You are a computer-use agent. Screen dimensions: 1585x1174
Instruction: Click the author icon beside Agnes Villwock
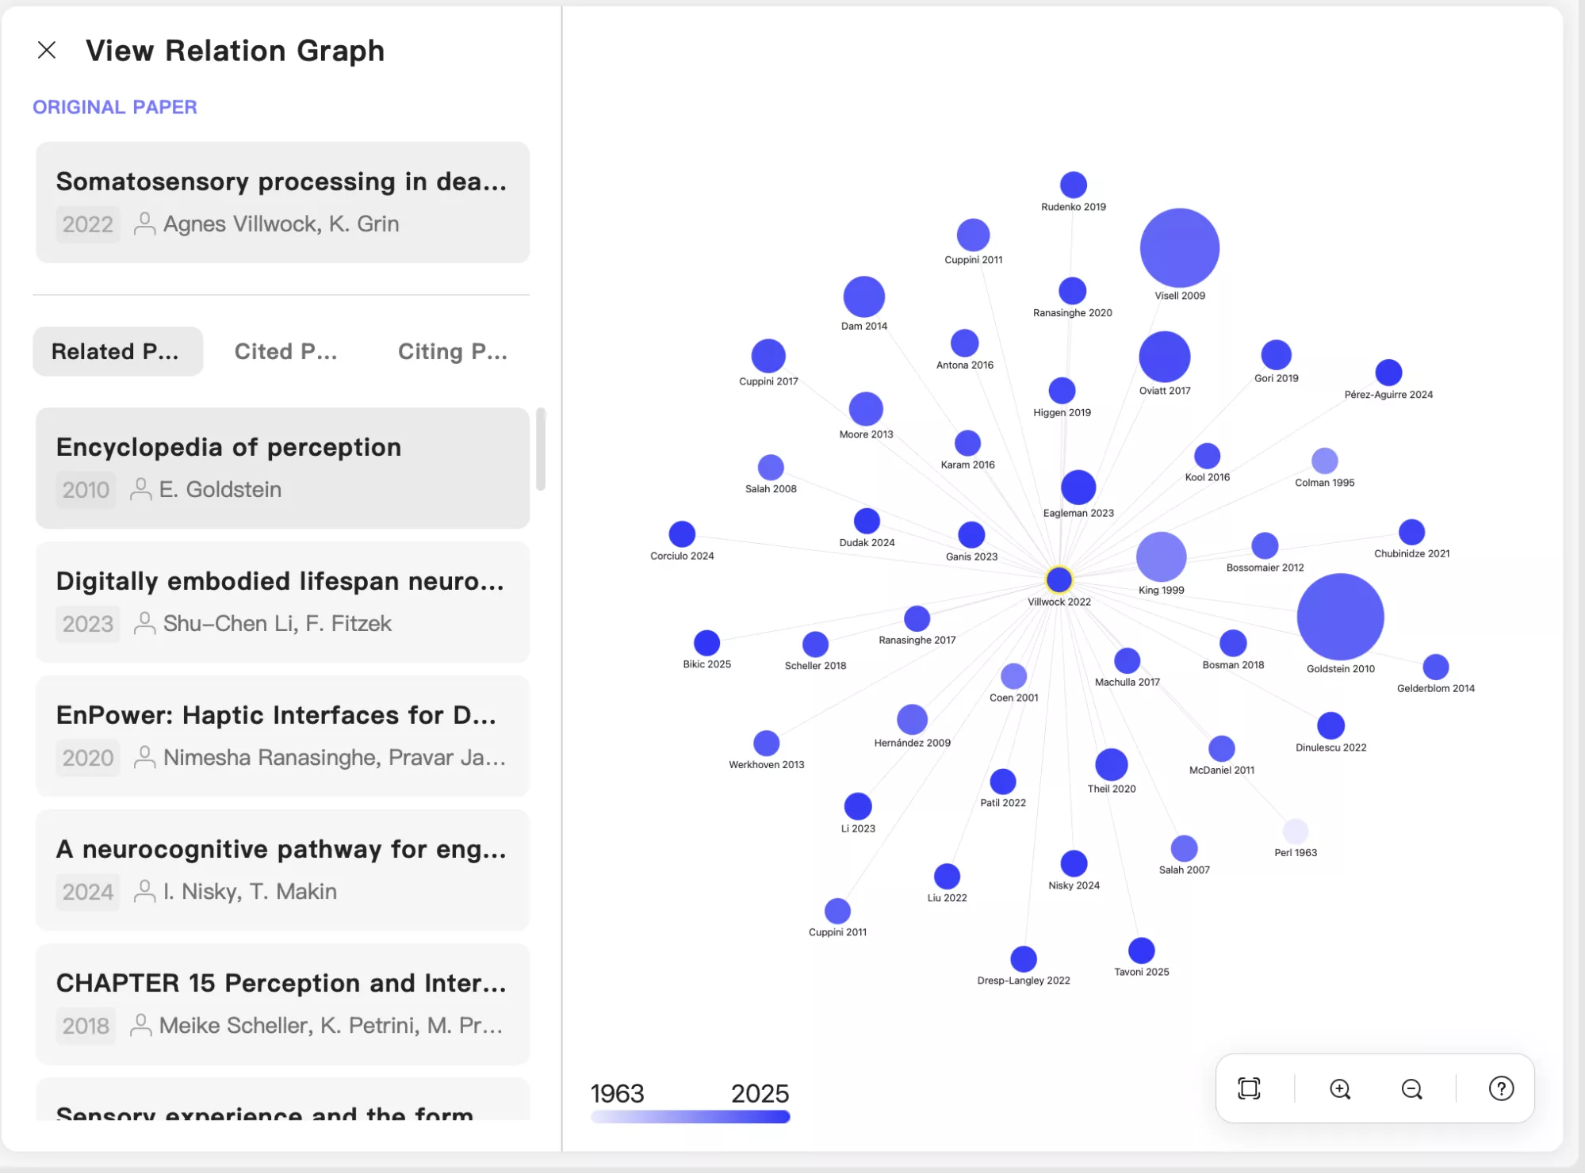(144, 224)
